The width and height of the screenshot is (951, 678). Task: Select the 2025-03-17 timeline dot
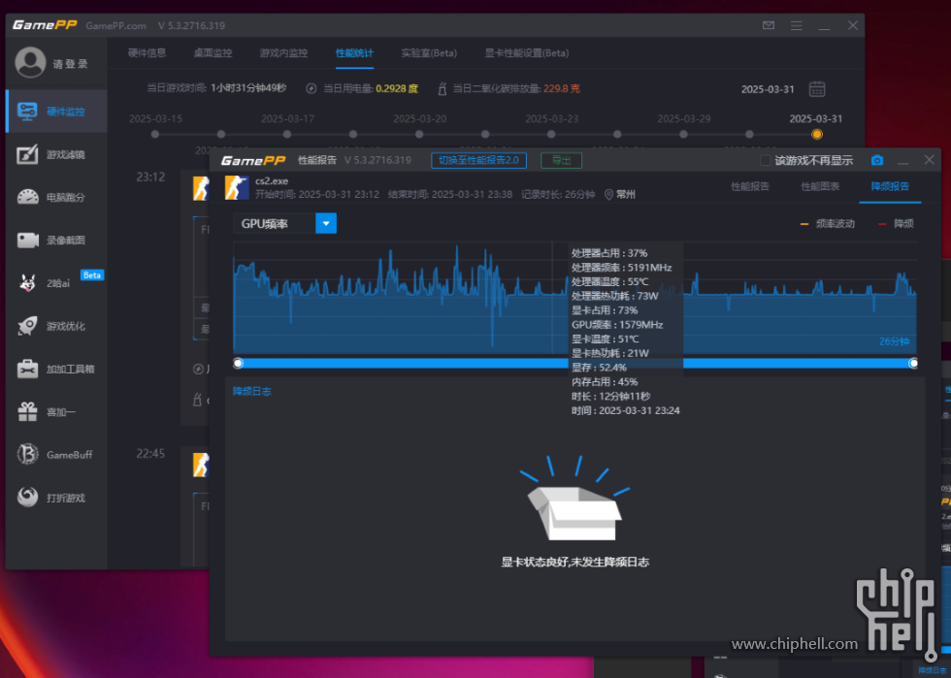pos(287,134)
